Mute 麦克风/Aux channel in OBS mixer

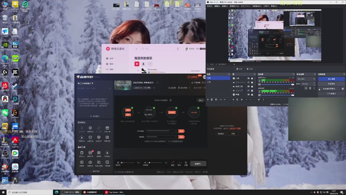[x=259, y=84]
